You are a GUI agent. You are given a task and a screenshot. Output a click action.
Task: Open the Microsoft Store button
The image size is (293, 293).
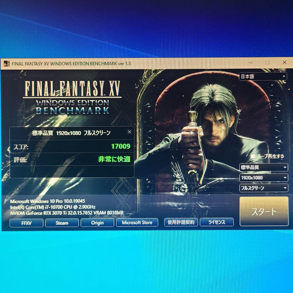(137, 222)
